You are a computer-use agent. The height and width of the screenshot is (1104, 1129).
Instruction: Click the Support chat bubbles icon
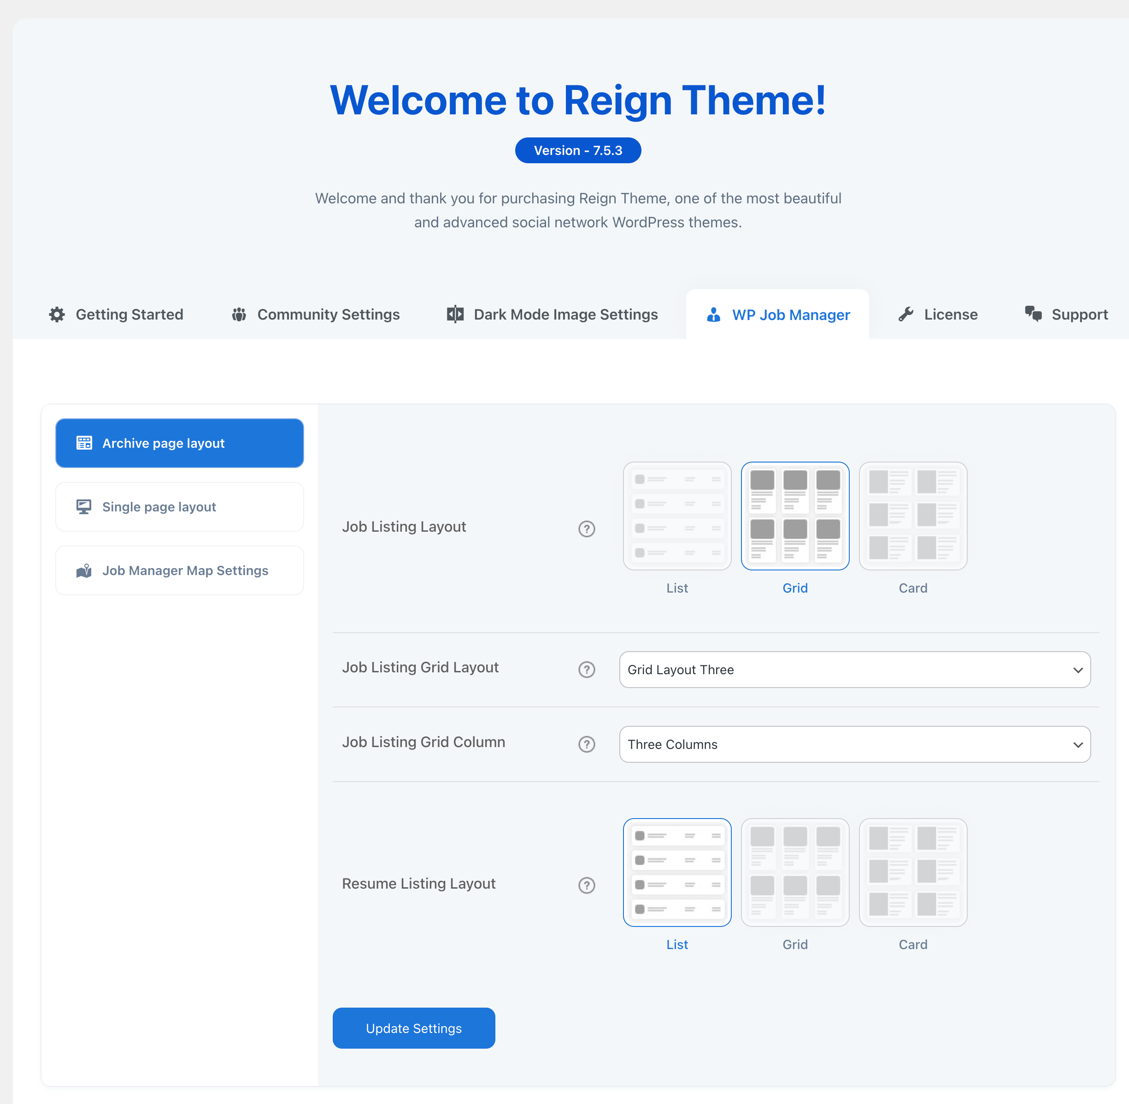click(x=1034, y=314)
